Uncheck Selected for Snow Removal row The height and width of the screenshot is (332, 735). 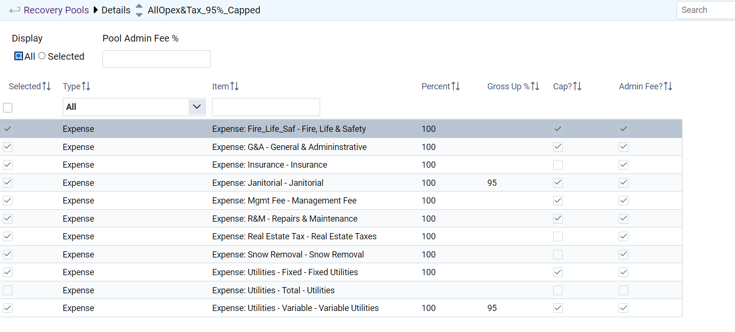[x=8, y=255]
